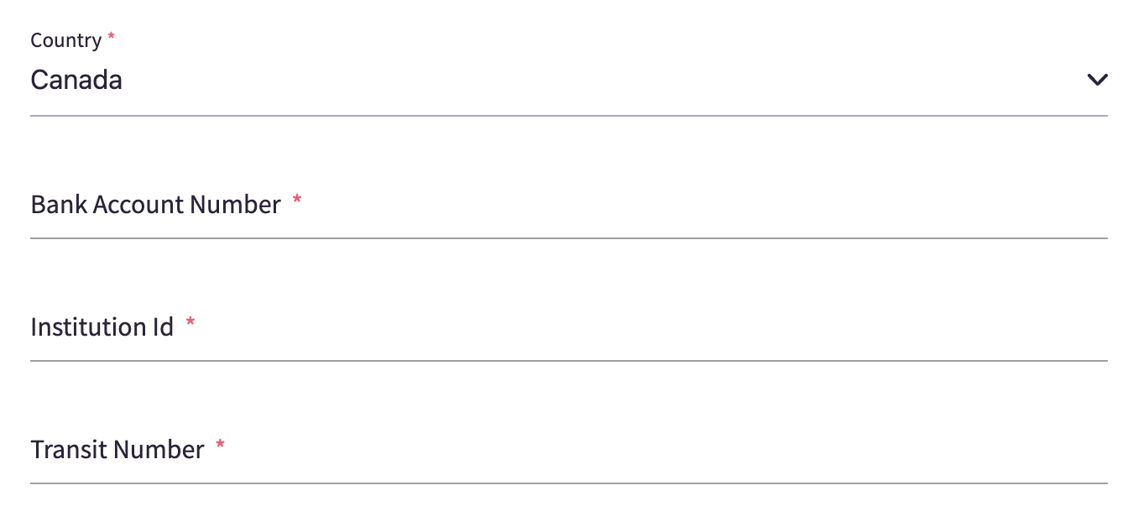Click the asterisk after Transit Number
The width and height of the screenshot is (1138, 522).
point(221,446)
